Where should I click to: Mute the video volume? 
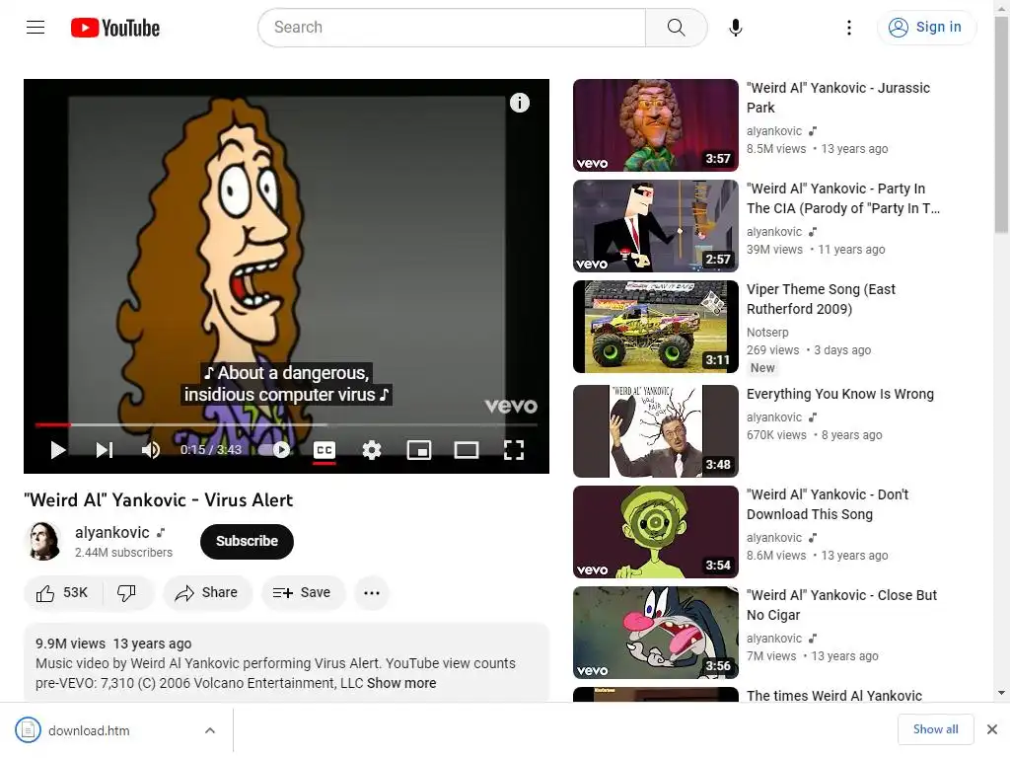[151, 450]
